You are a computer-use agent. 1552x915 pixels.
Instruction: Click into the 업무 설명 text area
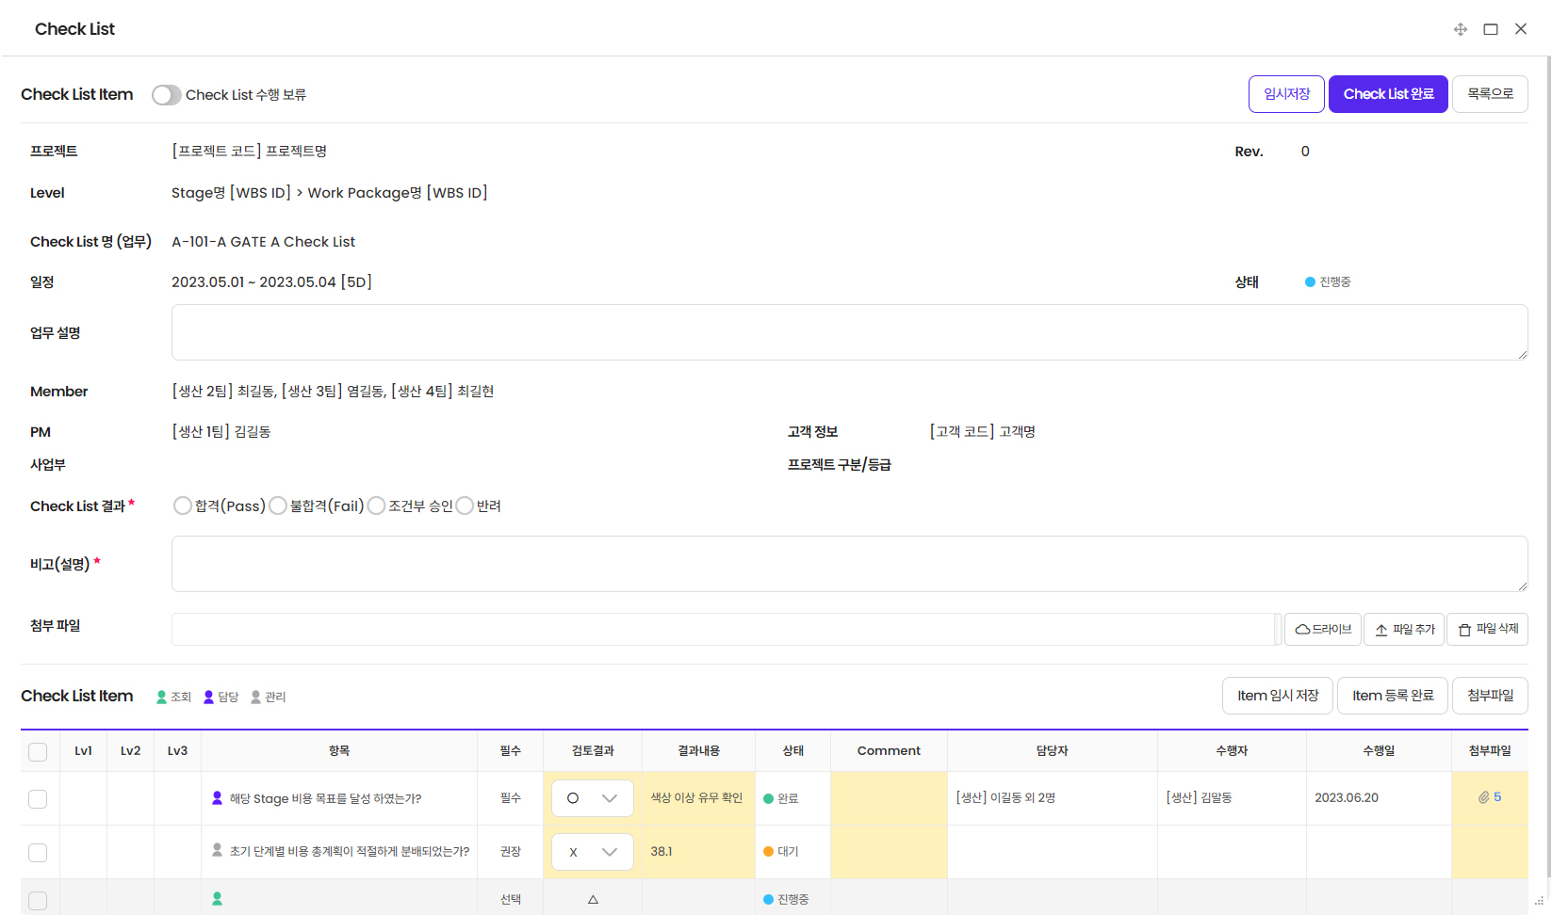pyautogui.click(x=849, y=332)
